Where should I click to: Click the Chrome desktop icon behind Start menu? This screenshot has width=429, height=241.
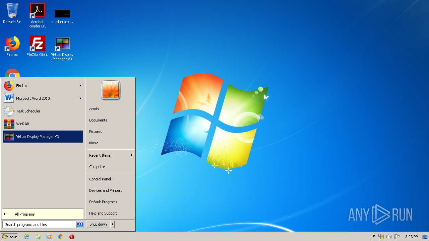[x=12, y=73]
